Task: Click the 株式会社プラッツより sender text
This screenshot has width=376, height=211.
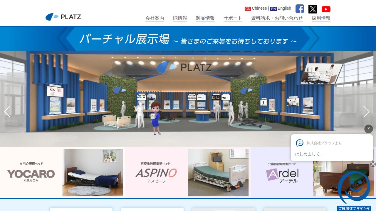Action: click(x=324, y=143)
